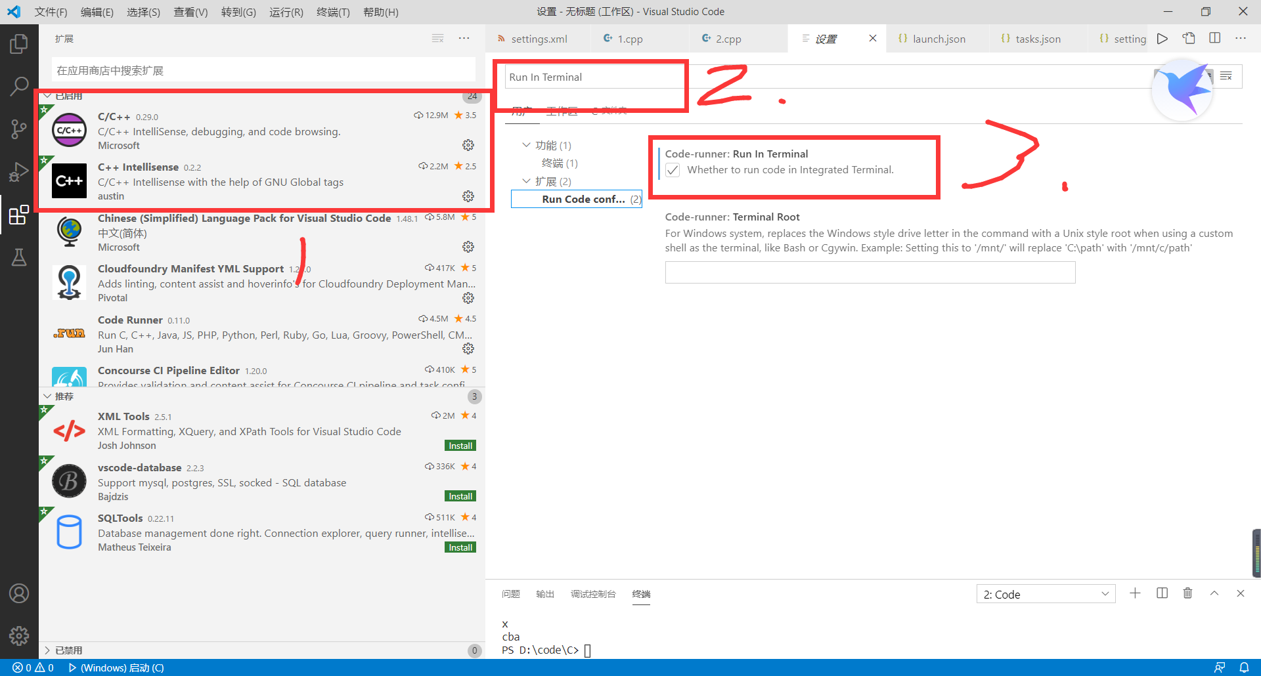Switch to tasks.json editor tab
The width and height of the screenshot is (1261, 676).
click(1037, 39)
